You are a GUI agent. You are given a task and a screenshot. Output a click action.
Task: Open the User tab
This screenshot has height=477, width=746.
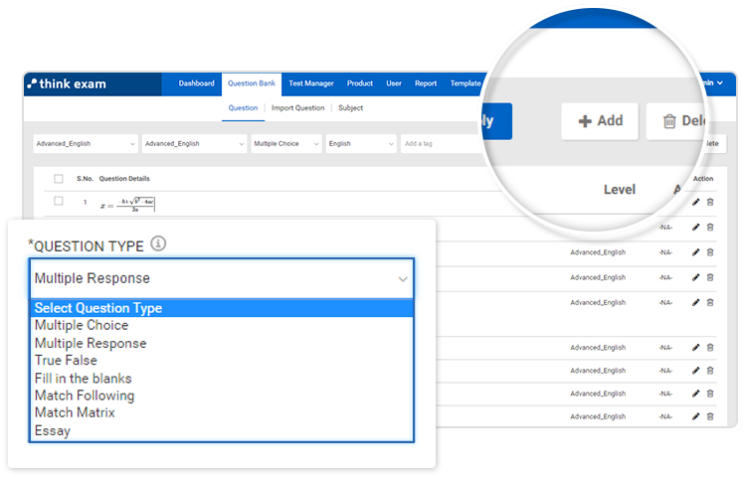pos(394,83)
